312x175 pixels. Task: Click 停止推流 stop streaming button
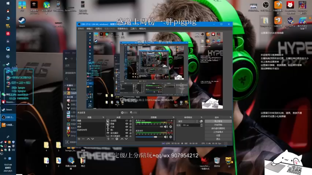(x=218, y=121)
